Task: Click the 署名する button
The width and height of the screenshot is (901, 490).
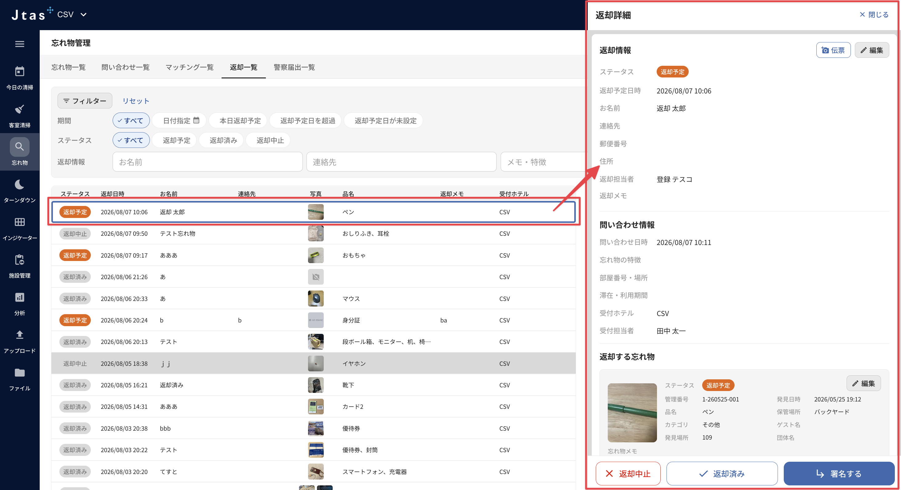Action: (839, 474)
